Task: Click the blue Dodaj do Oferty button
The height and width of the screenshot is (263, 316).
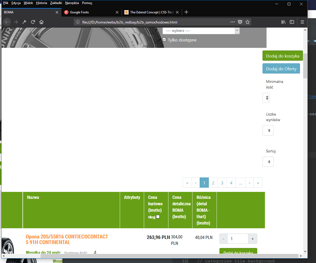Action: [281, 69]
